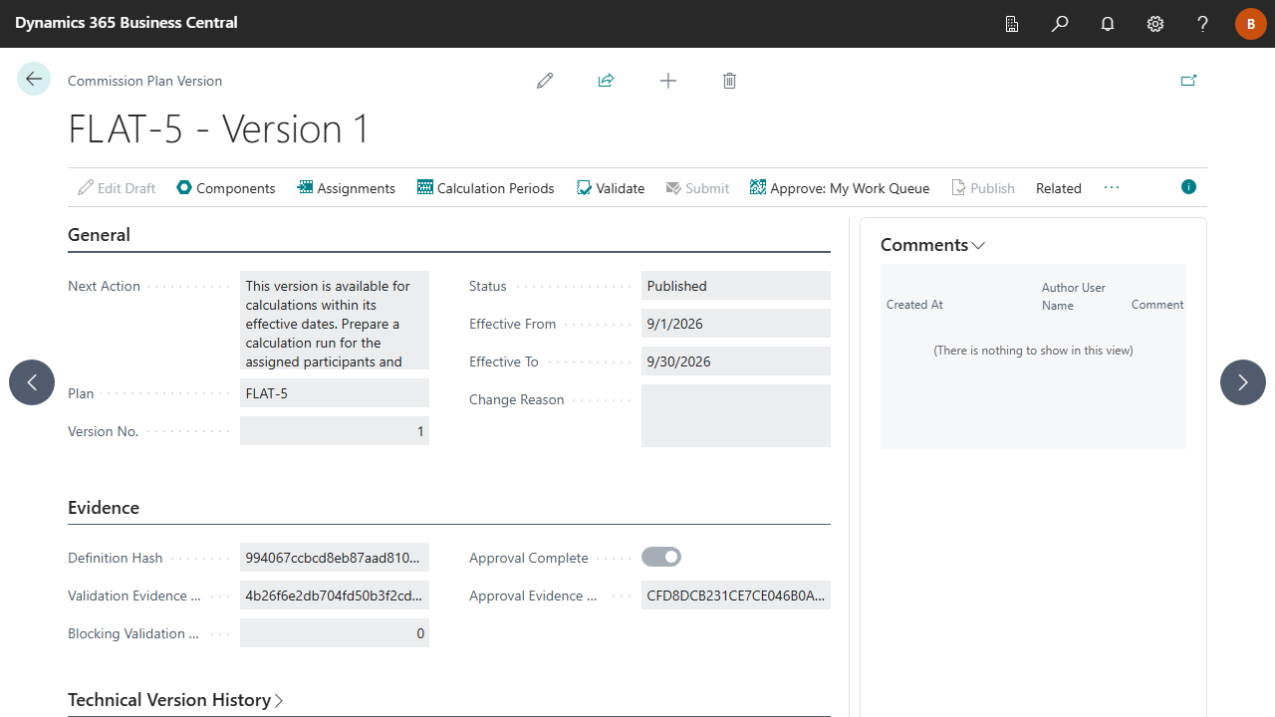Image resolution: width=1275 pixels, height=717 pixels.
Task: Open Assignments action
Action: tap(346, 188)
